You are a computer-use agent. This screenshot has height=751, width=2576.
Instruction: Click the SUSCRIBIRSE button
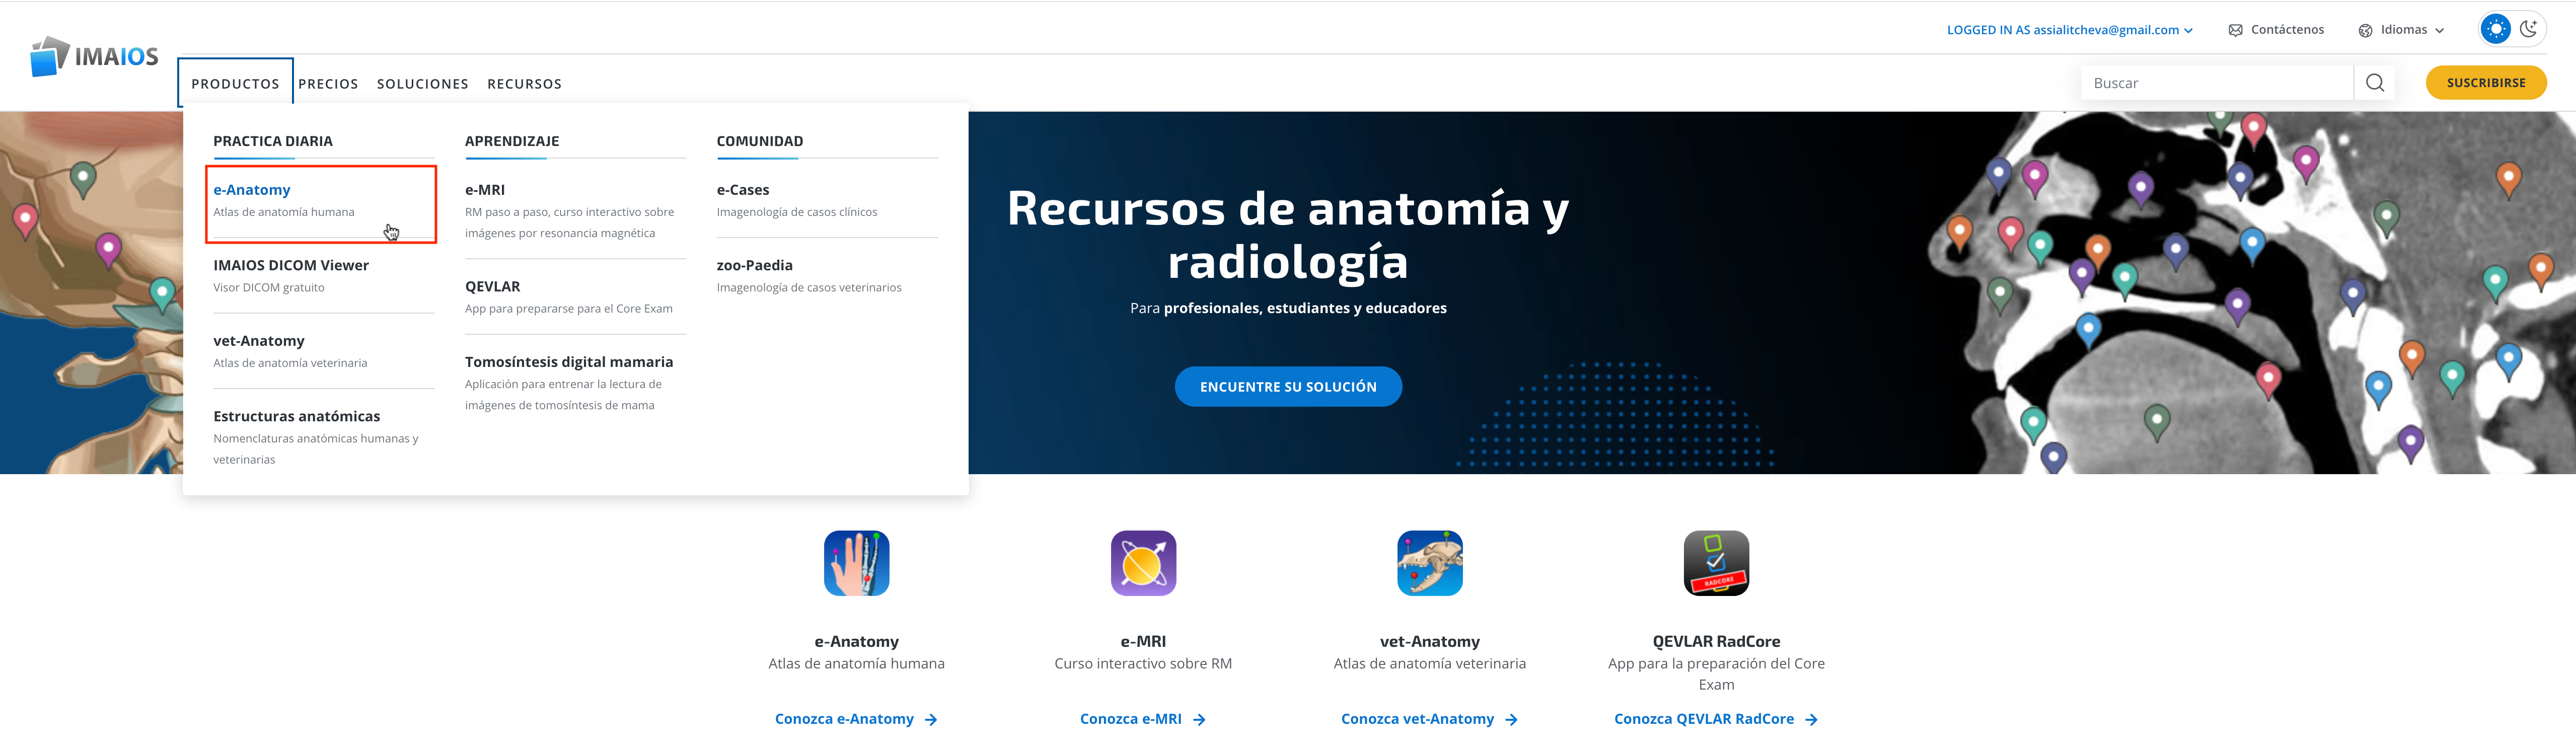coord(2485,83)
